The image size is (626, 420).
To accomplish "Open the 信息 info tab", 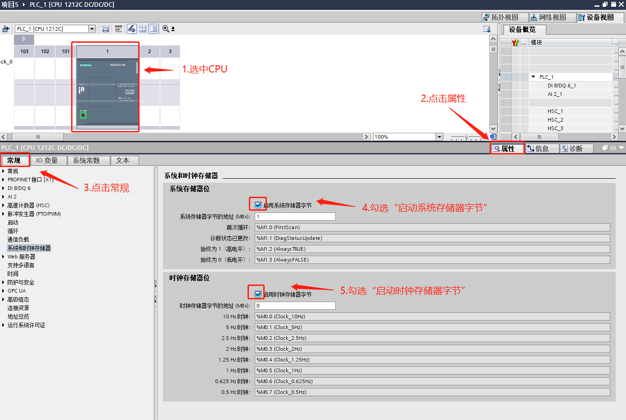I will [542, 149].
